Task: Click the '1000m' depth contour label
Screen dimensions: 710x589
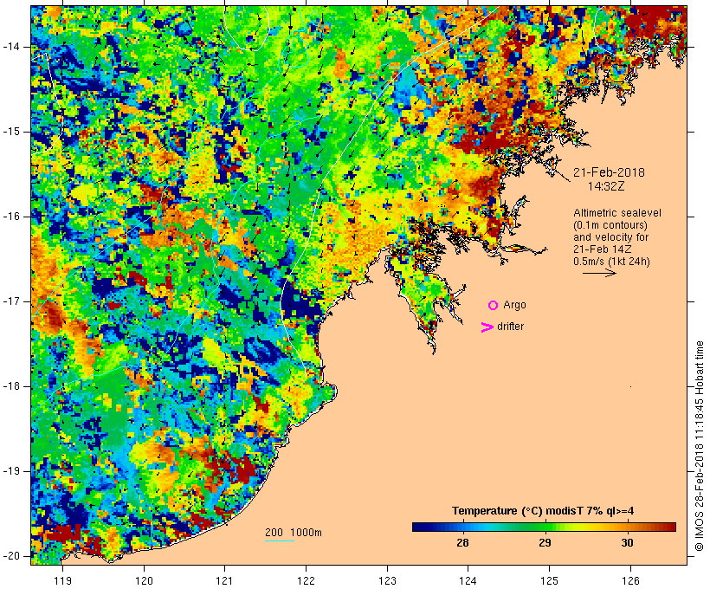Action: pos(307,533)
